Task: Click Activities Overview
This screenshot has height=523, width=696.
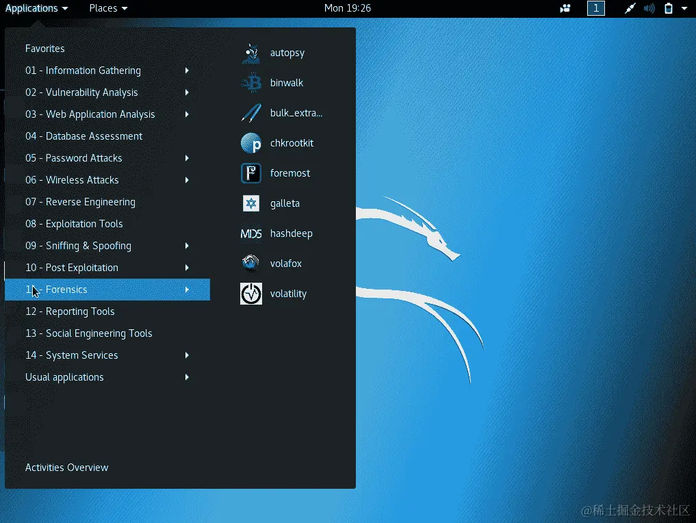Action: tap(66, 468)
